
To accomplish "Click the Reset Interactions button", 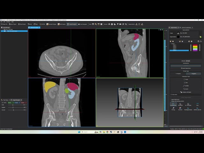I will point(186,68).
